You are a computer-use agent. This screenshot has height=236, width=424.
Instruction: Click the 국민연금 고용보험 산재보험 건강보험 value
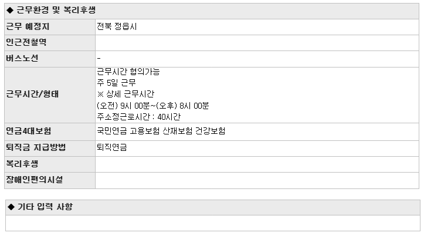[161, 132]
